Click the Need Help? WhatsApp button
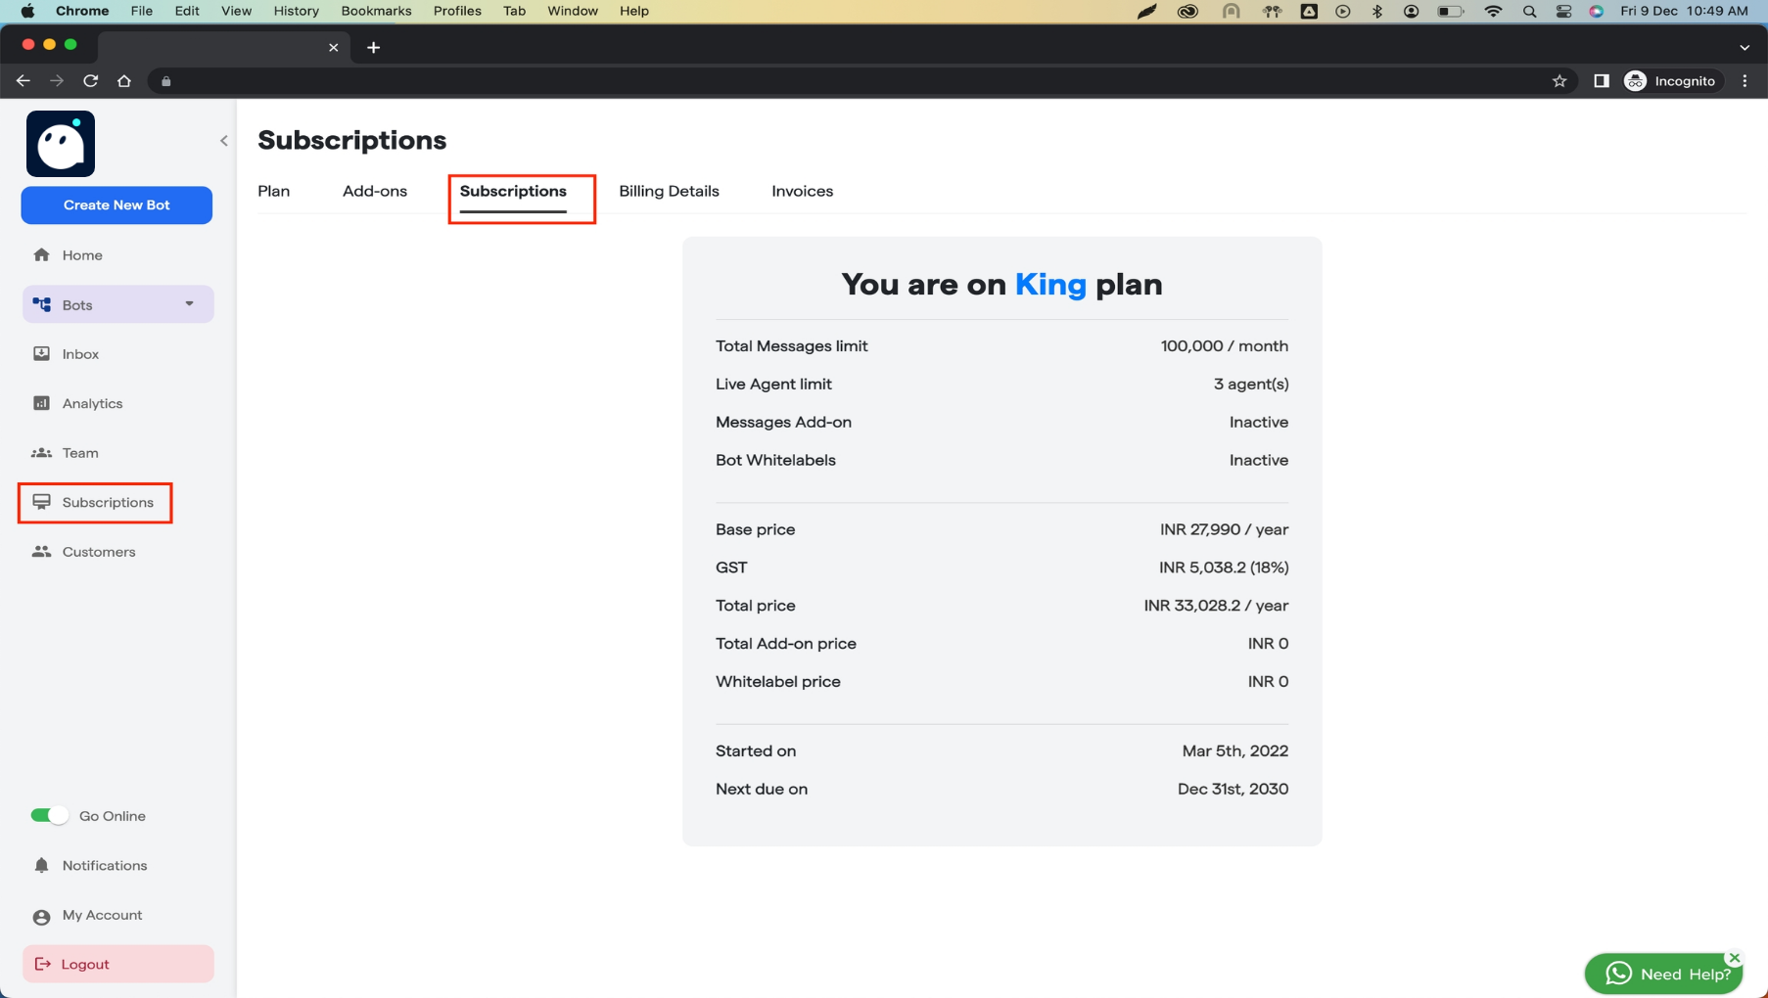Viewport: 1768px width, 998px height. (1663, 974)
